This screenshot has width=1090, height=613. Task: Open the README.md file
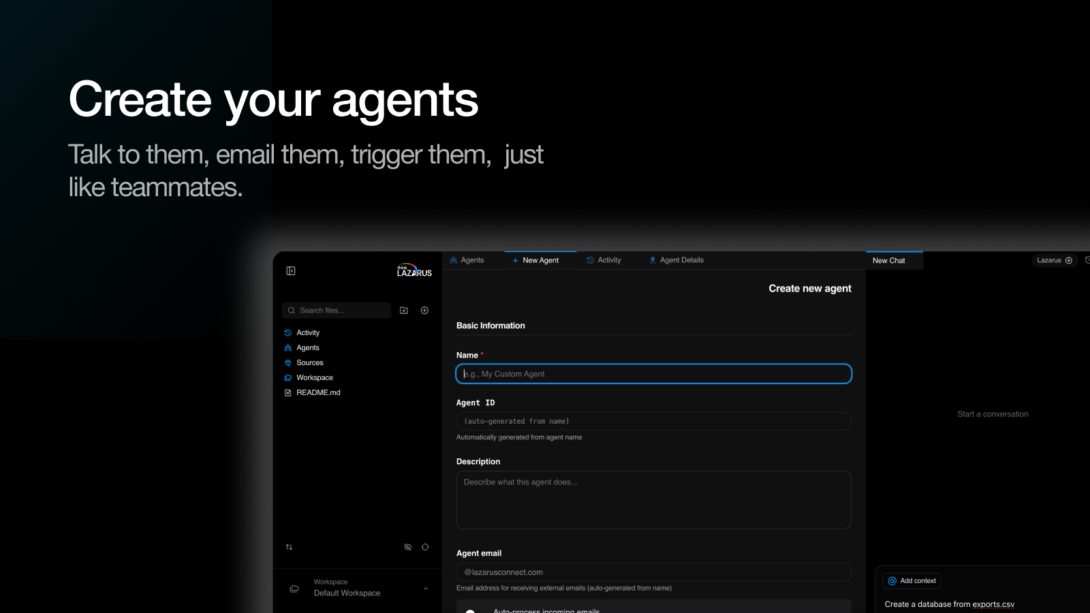(317, 392)
